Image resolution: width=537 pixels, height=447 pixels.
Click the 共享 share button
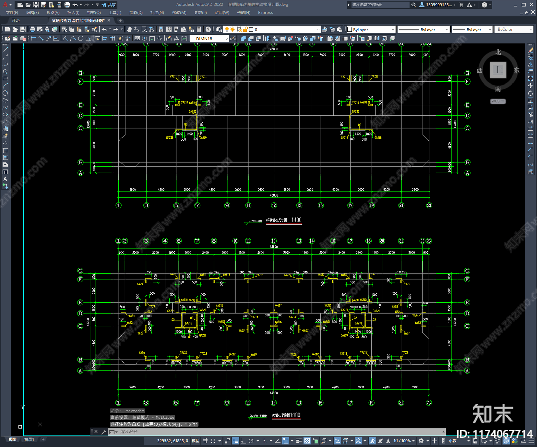(109, 5)
